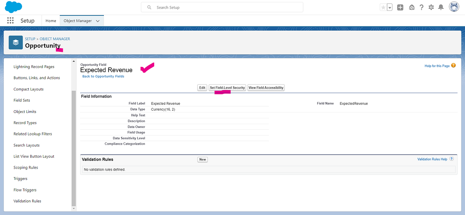Open the notifications bell icon
The image size is (465, 215).
click(x=441, y=7)
